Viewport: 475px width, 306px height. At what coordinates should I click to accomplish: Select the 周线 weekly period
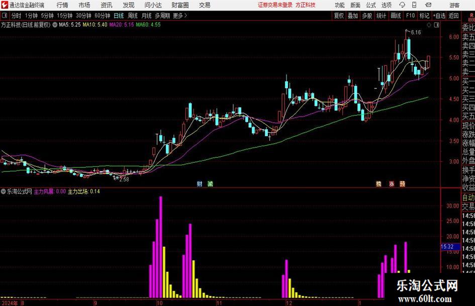pos(133,16)
